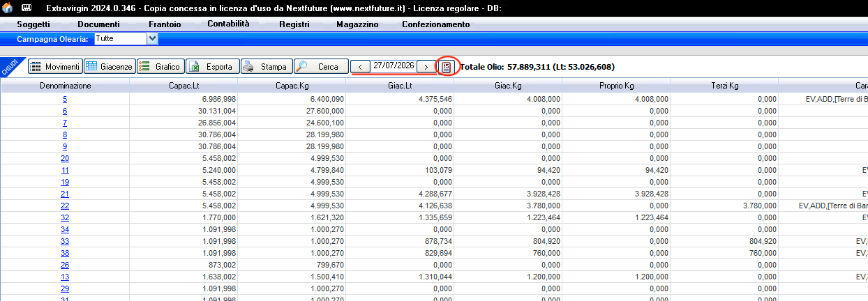Open the Grafico chart view
Viewport: 868px width, 301px height.
click(x=160, y=67)
